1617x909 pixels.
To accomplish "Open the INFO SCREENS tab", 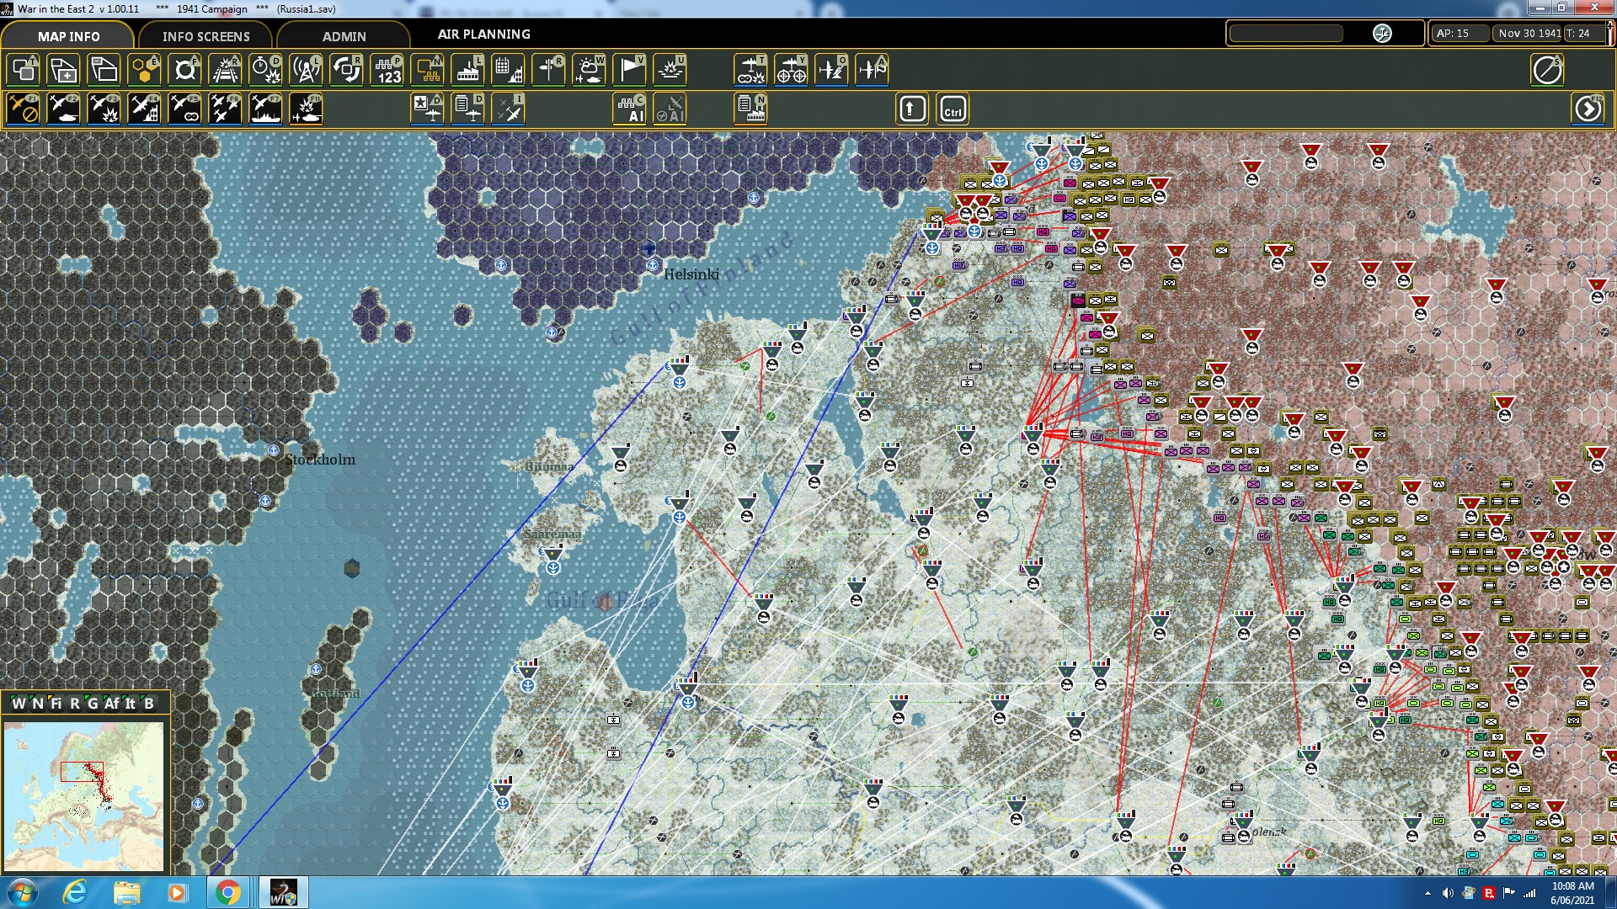I will point(205,36).
